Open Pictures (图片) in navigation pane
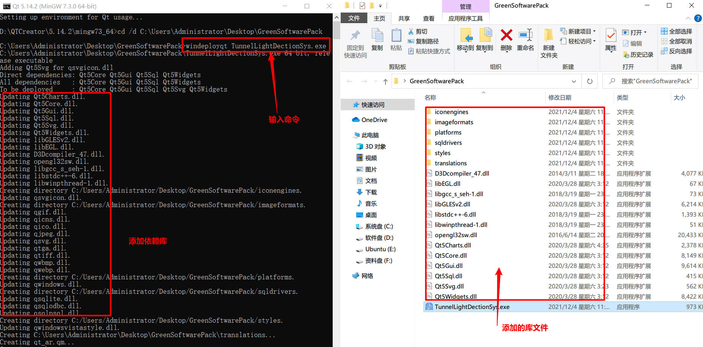 (366, 170)
